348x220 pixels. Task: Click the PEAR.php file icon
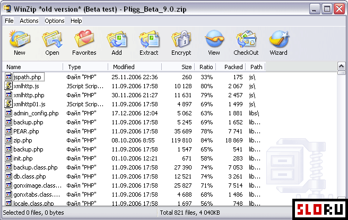pos(8,131)
